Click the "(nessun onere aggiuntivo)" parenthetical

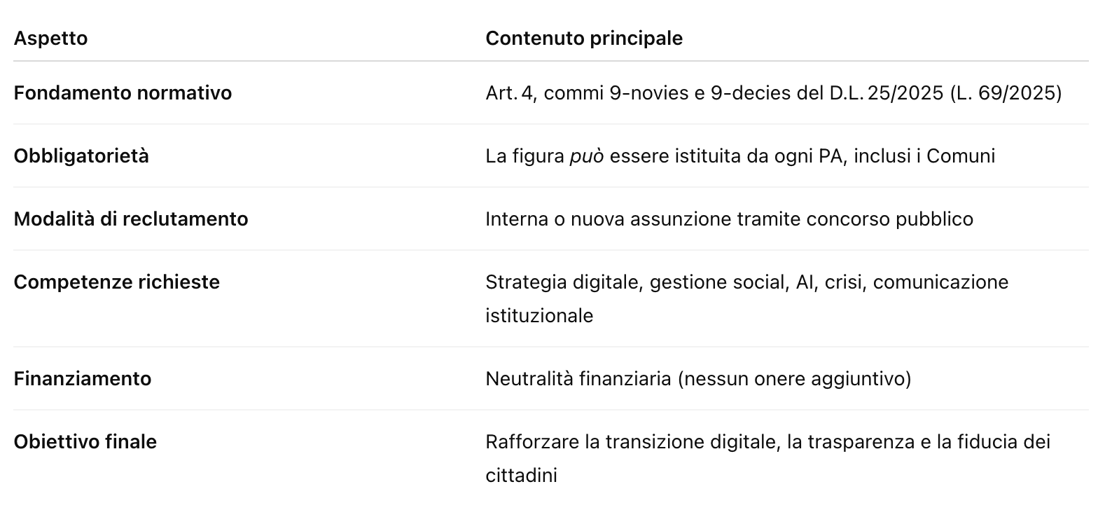(x=794, y=378)
